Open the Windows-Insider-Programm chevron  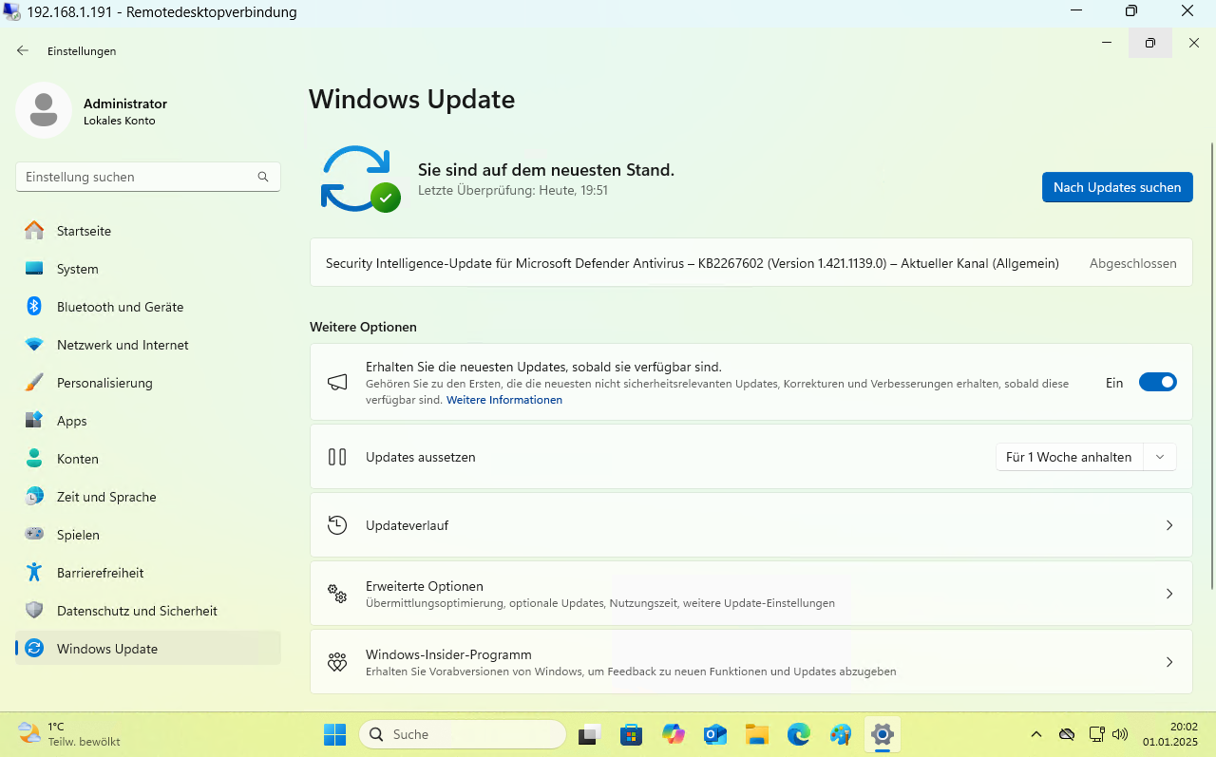click(x=1169, y=662)
